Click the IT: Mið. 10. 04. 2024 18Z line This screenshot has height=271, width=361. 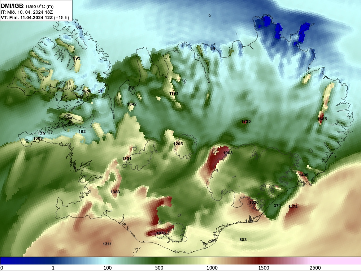point(27,12)
